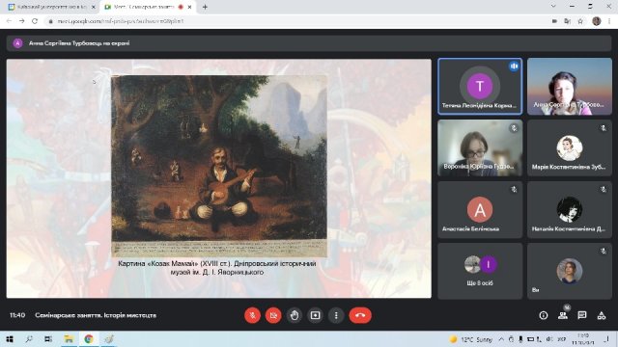The height and width of the screenshot is (347, 618).
Task: Click the present screen icon
Action: 315,315
